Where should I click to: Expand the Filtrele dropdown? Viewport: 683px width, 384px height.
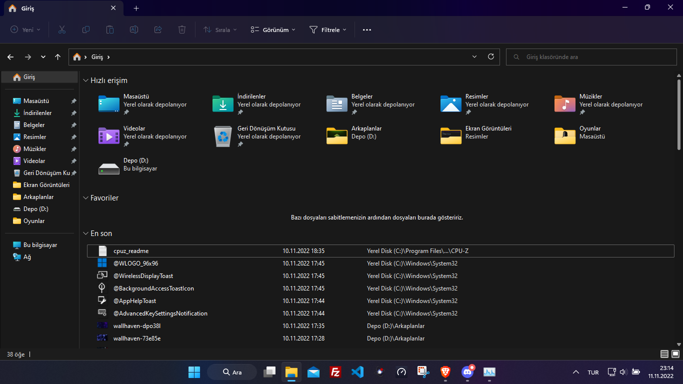point(328,30)
